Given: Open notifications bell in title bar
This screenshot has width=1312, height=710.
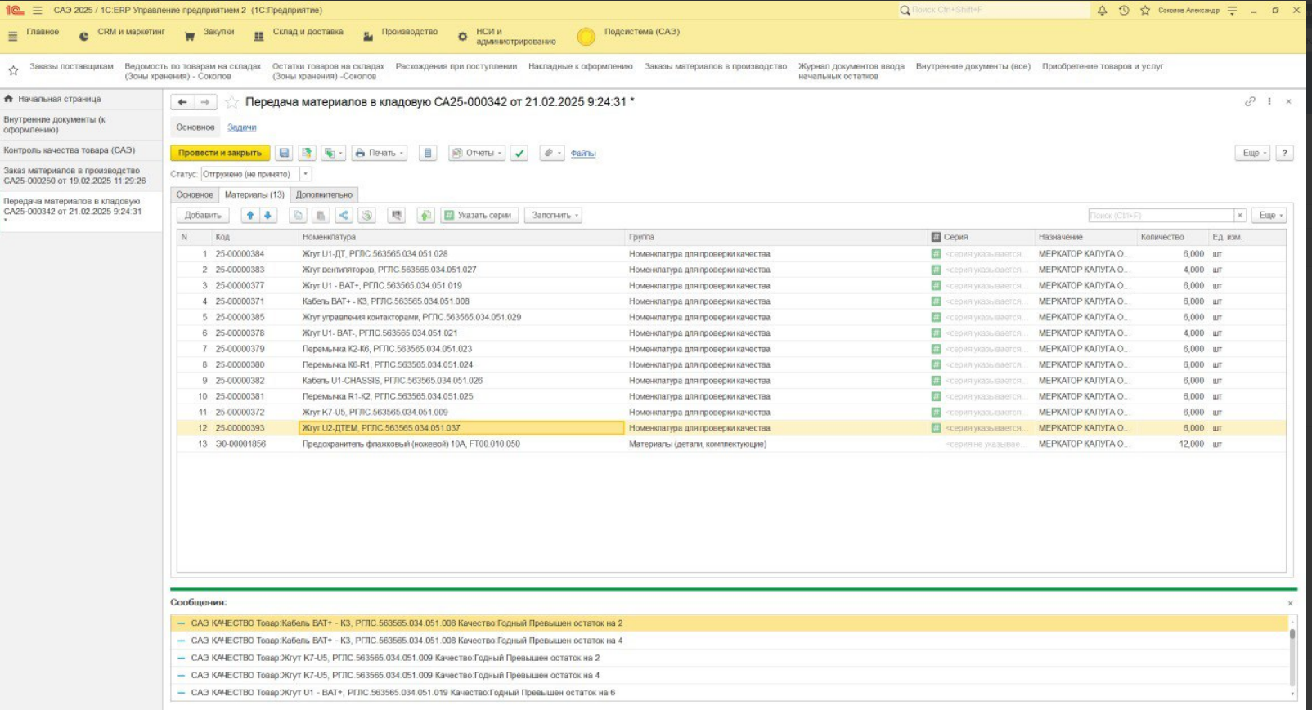Looking at the screenshot, I should (1102, 11).
